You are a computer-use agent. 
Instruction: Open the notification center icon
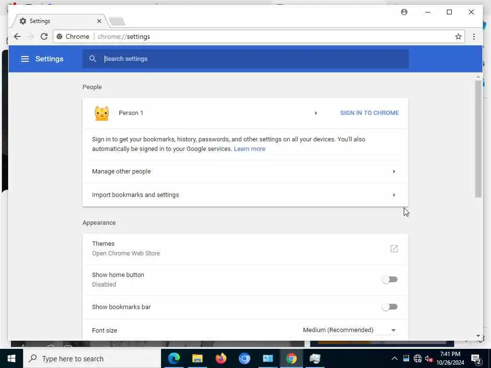476,358
